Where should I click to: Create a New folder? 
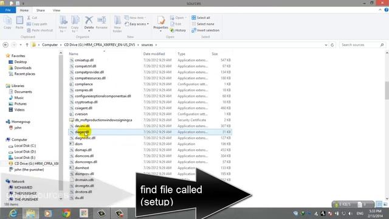[x=117, y=24]
